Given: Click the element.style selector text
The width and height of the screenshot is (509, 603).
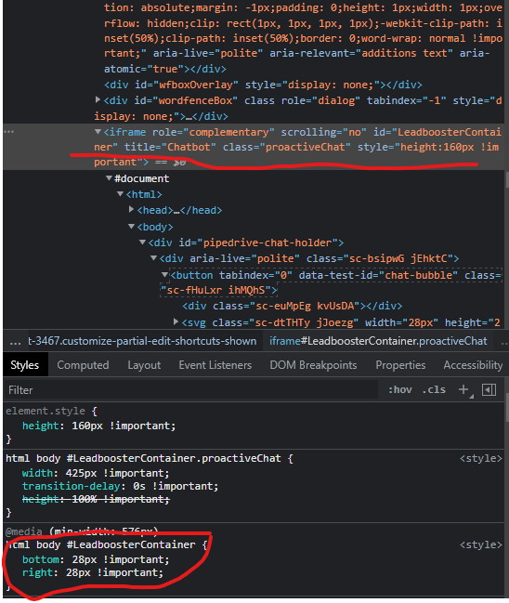Looking at the screenshot, I should [46, 411].
